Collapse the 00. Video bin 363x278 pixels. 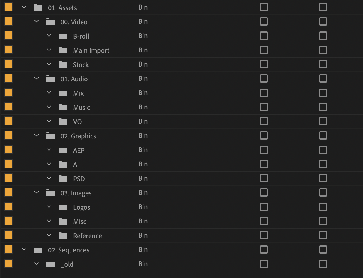pos(37,21)
